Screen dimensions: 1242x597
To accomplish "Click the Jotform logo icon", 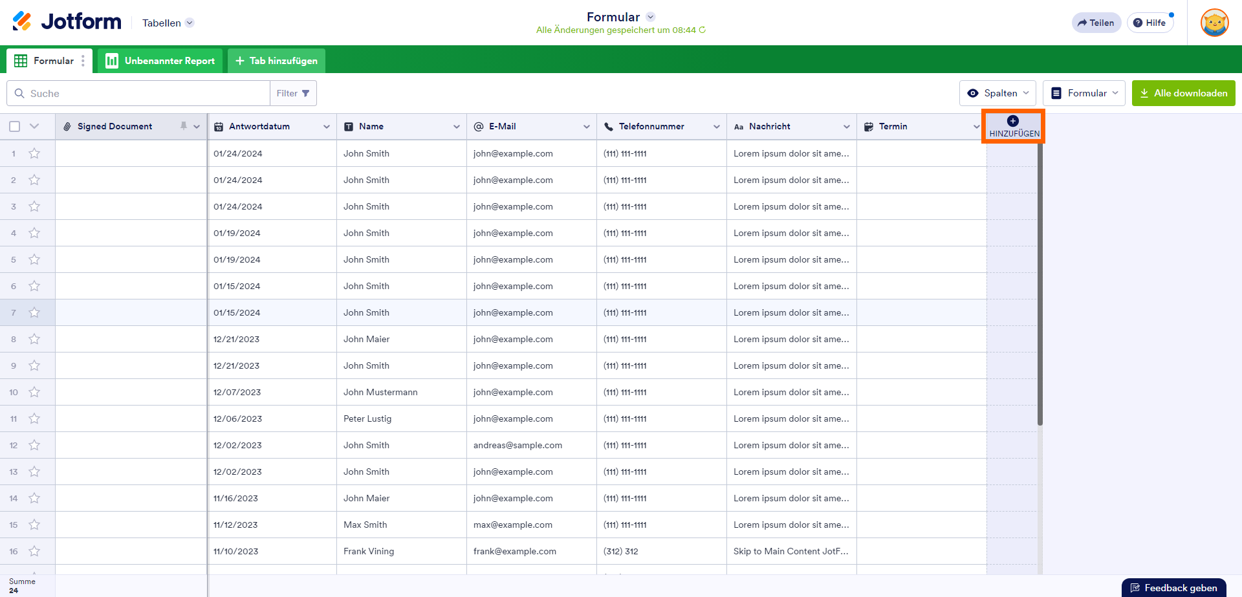I will (x=22, y=21).
